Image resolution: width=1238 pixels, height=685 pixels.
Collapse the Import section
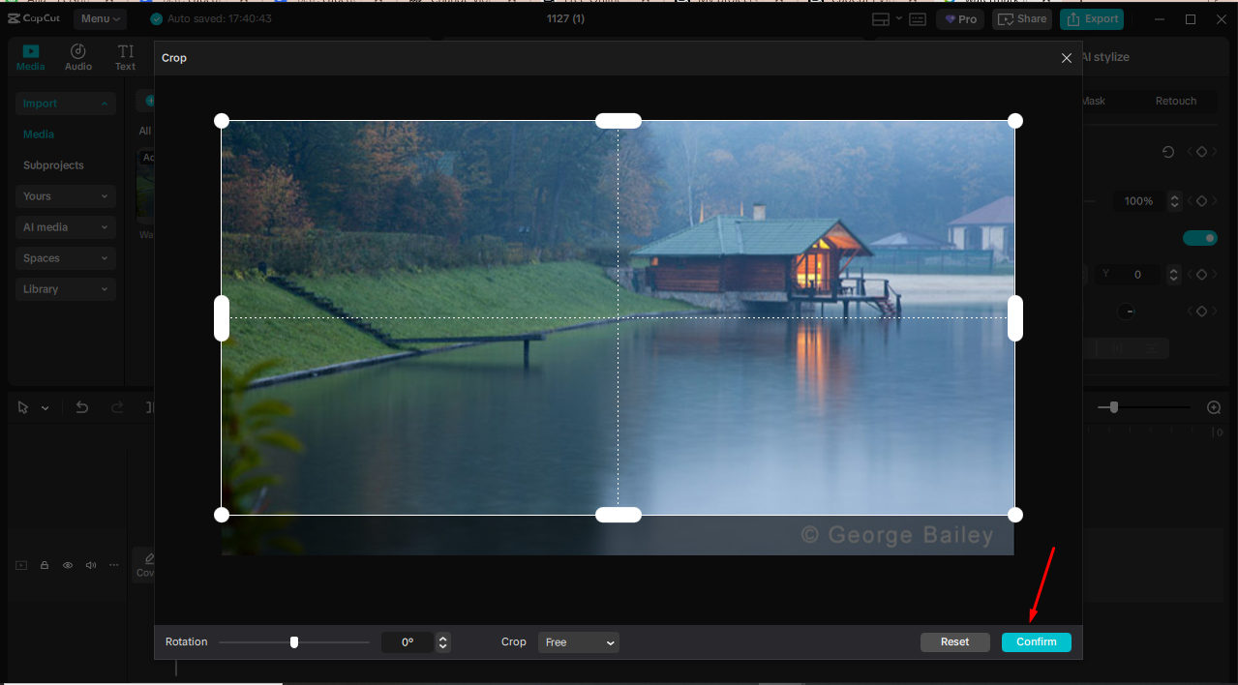coord(65,103)
